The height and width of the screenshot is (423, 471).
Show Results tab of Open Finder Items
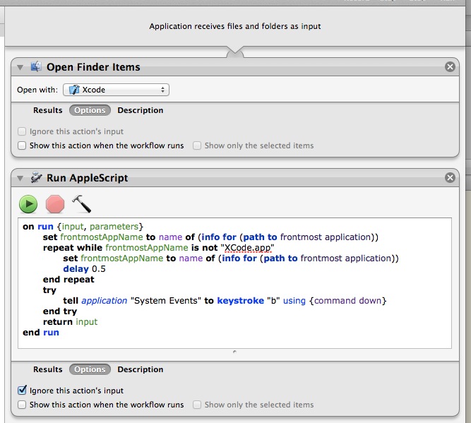(48, 110)
